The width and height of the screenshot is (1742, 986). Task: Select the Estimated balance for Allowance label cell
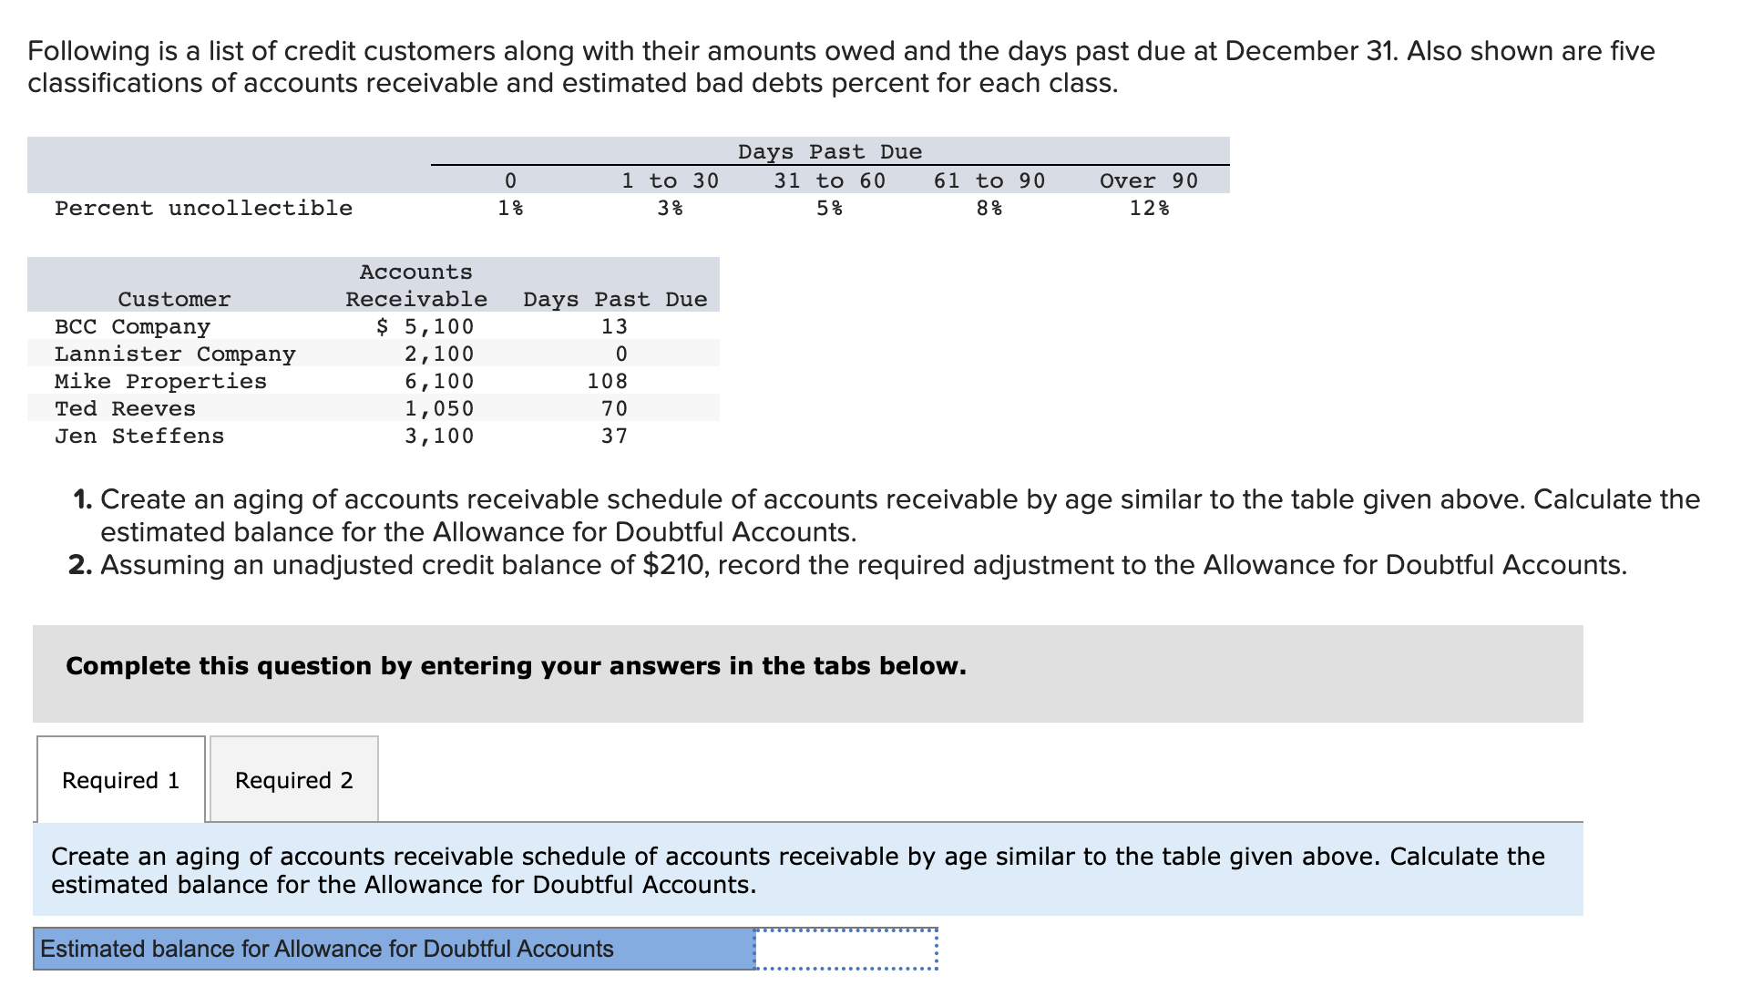click(x=394, y=949)
